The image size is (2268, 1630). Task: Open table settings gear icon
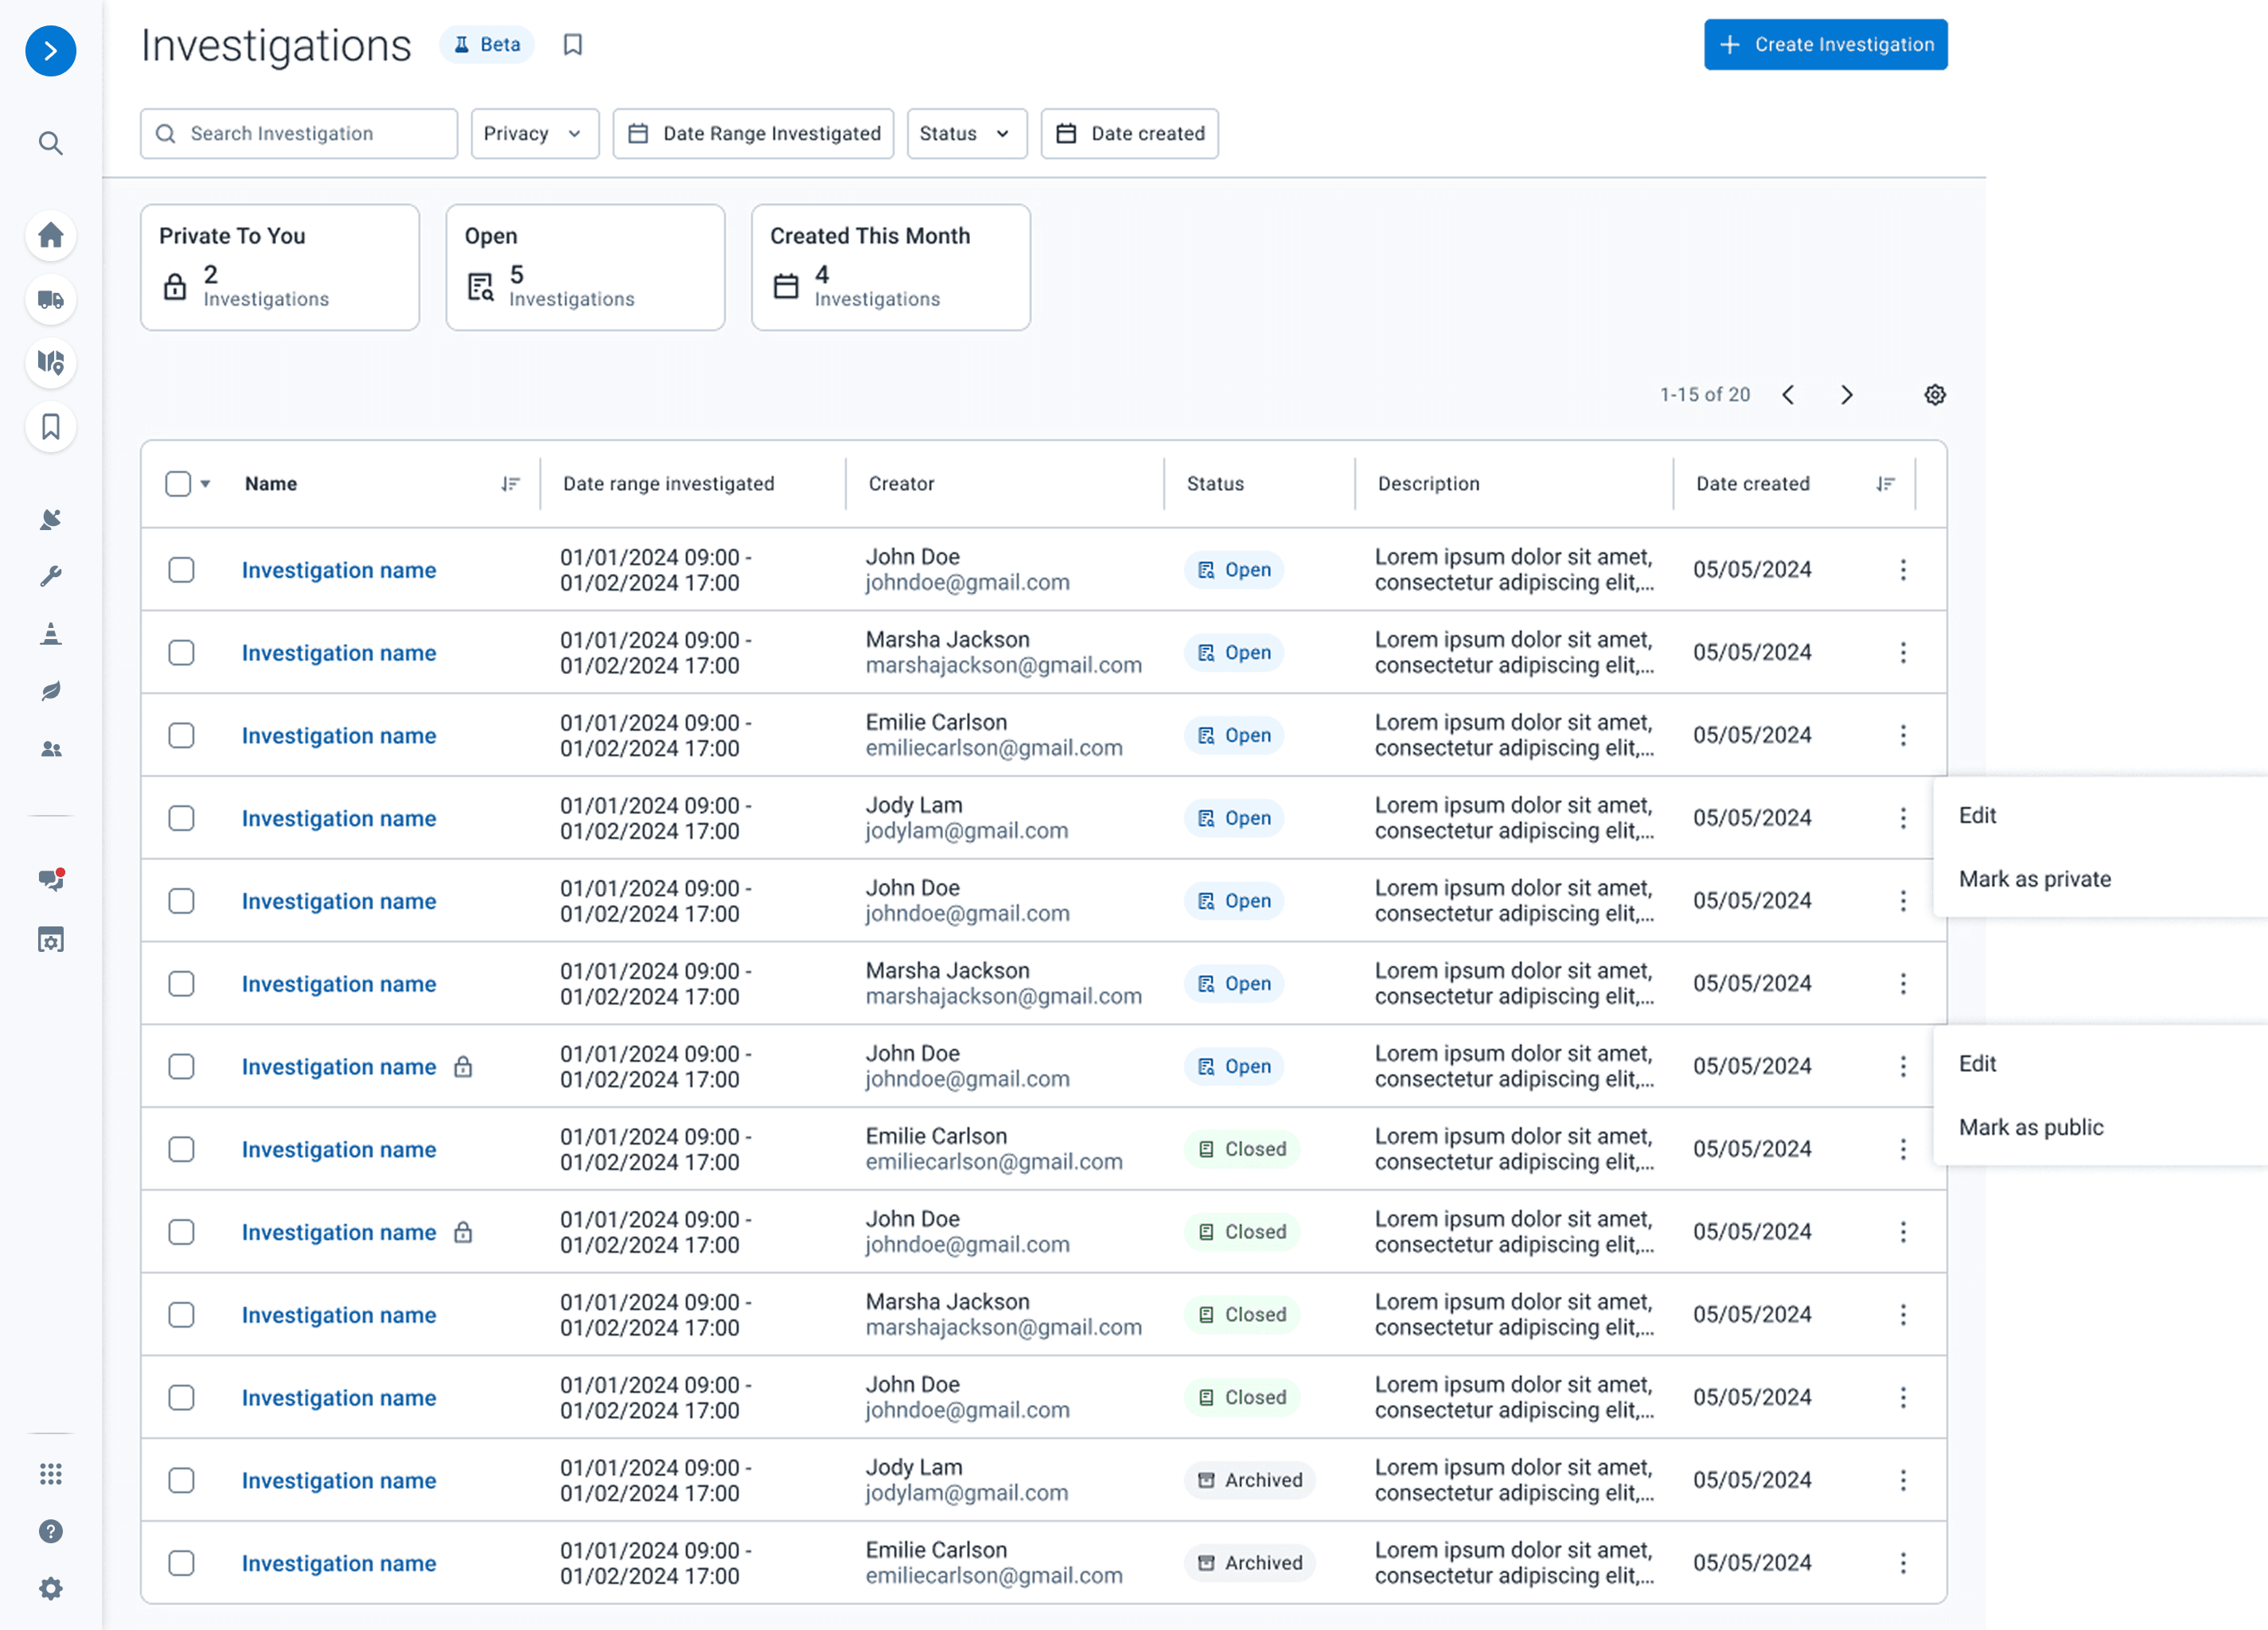[1935, 395]
